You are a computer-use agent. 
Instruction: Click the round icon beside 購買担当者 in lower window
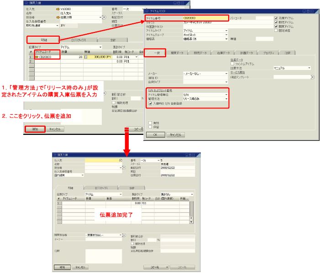(122, 235)
